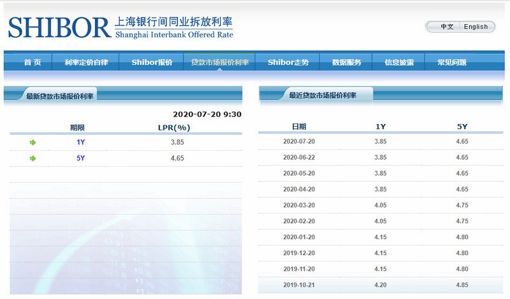The height and width of the screenshot is (299, 510).
Task: Click the 1Y rate 4.20 for 2019-10-21
Action: point(381,285)
